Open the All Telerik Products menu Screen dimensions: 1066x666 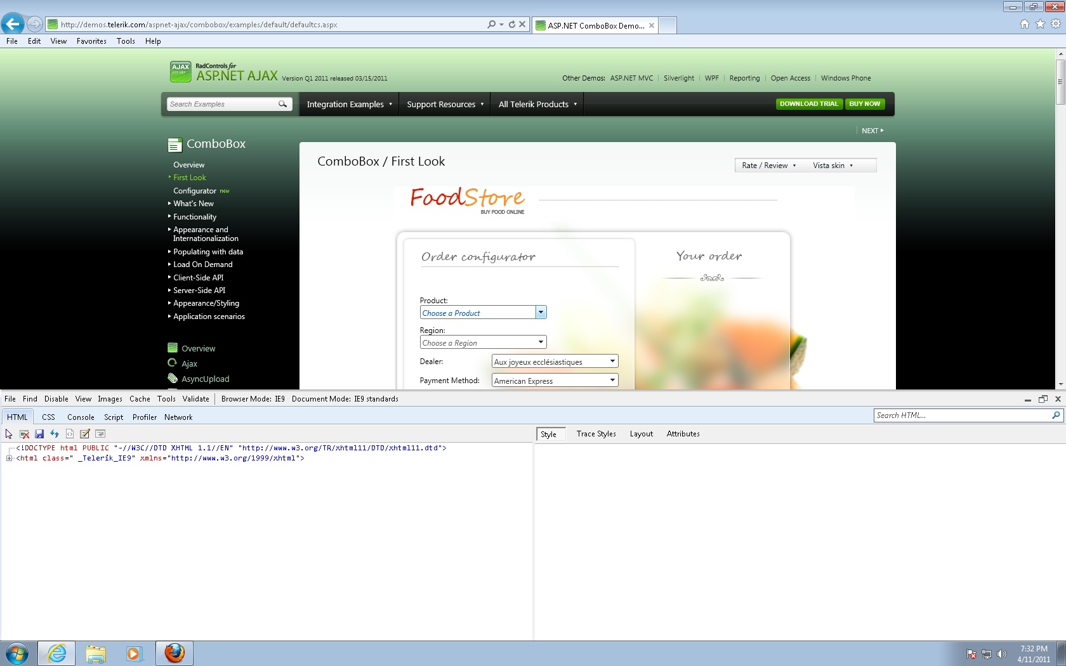pyautogui.click(x=537, y=104)
